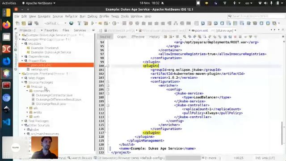
Task: Click the globe browser icon in toolbar
Action: 71,23
